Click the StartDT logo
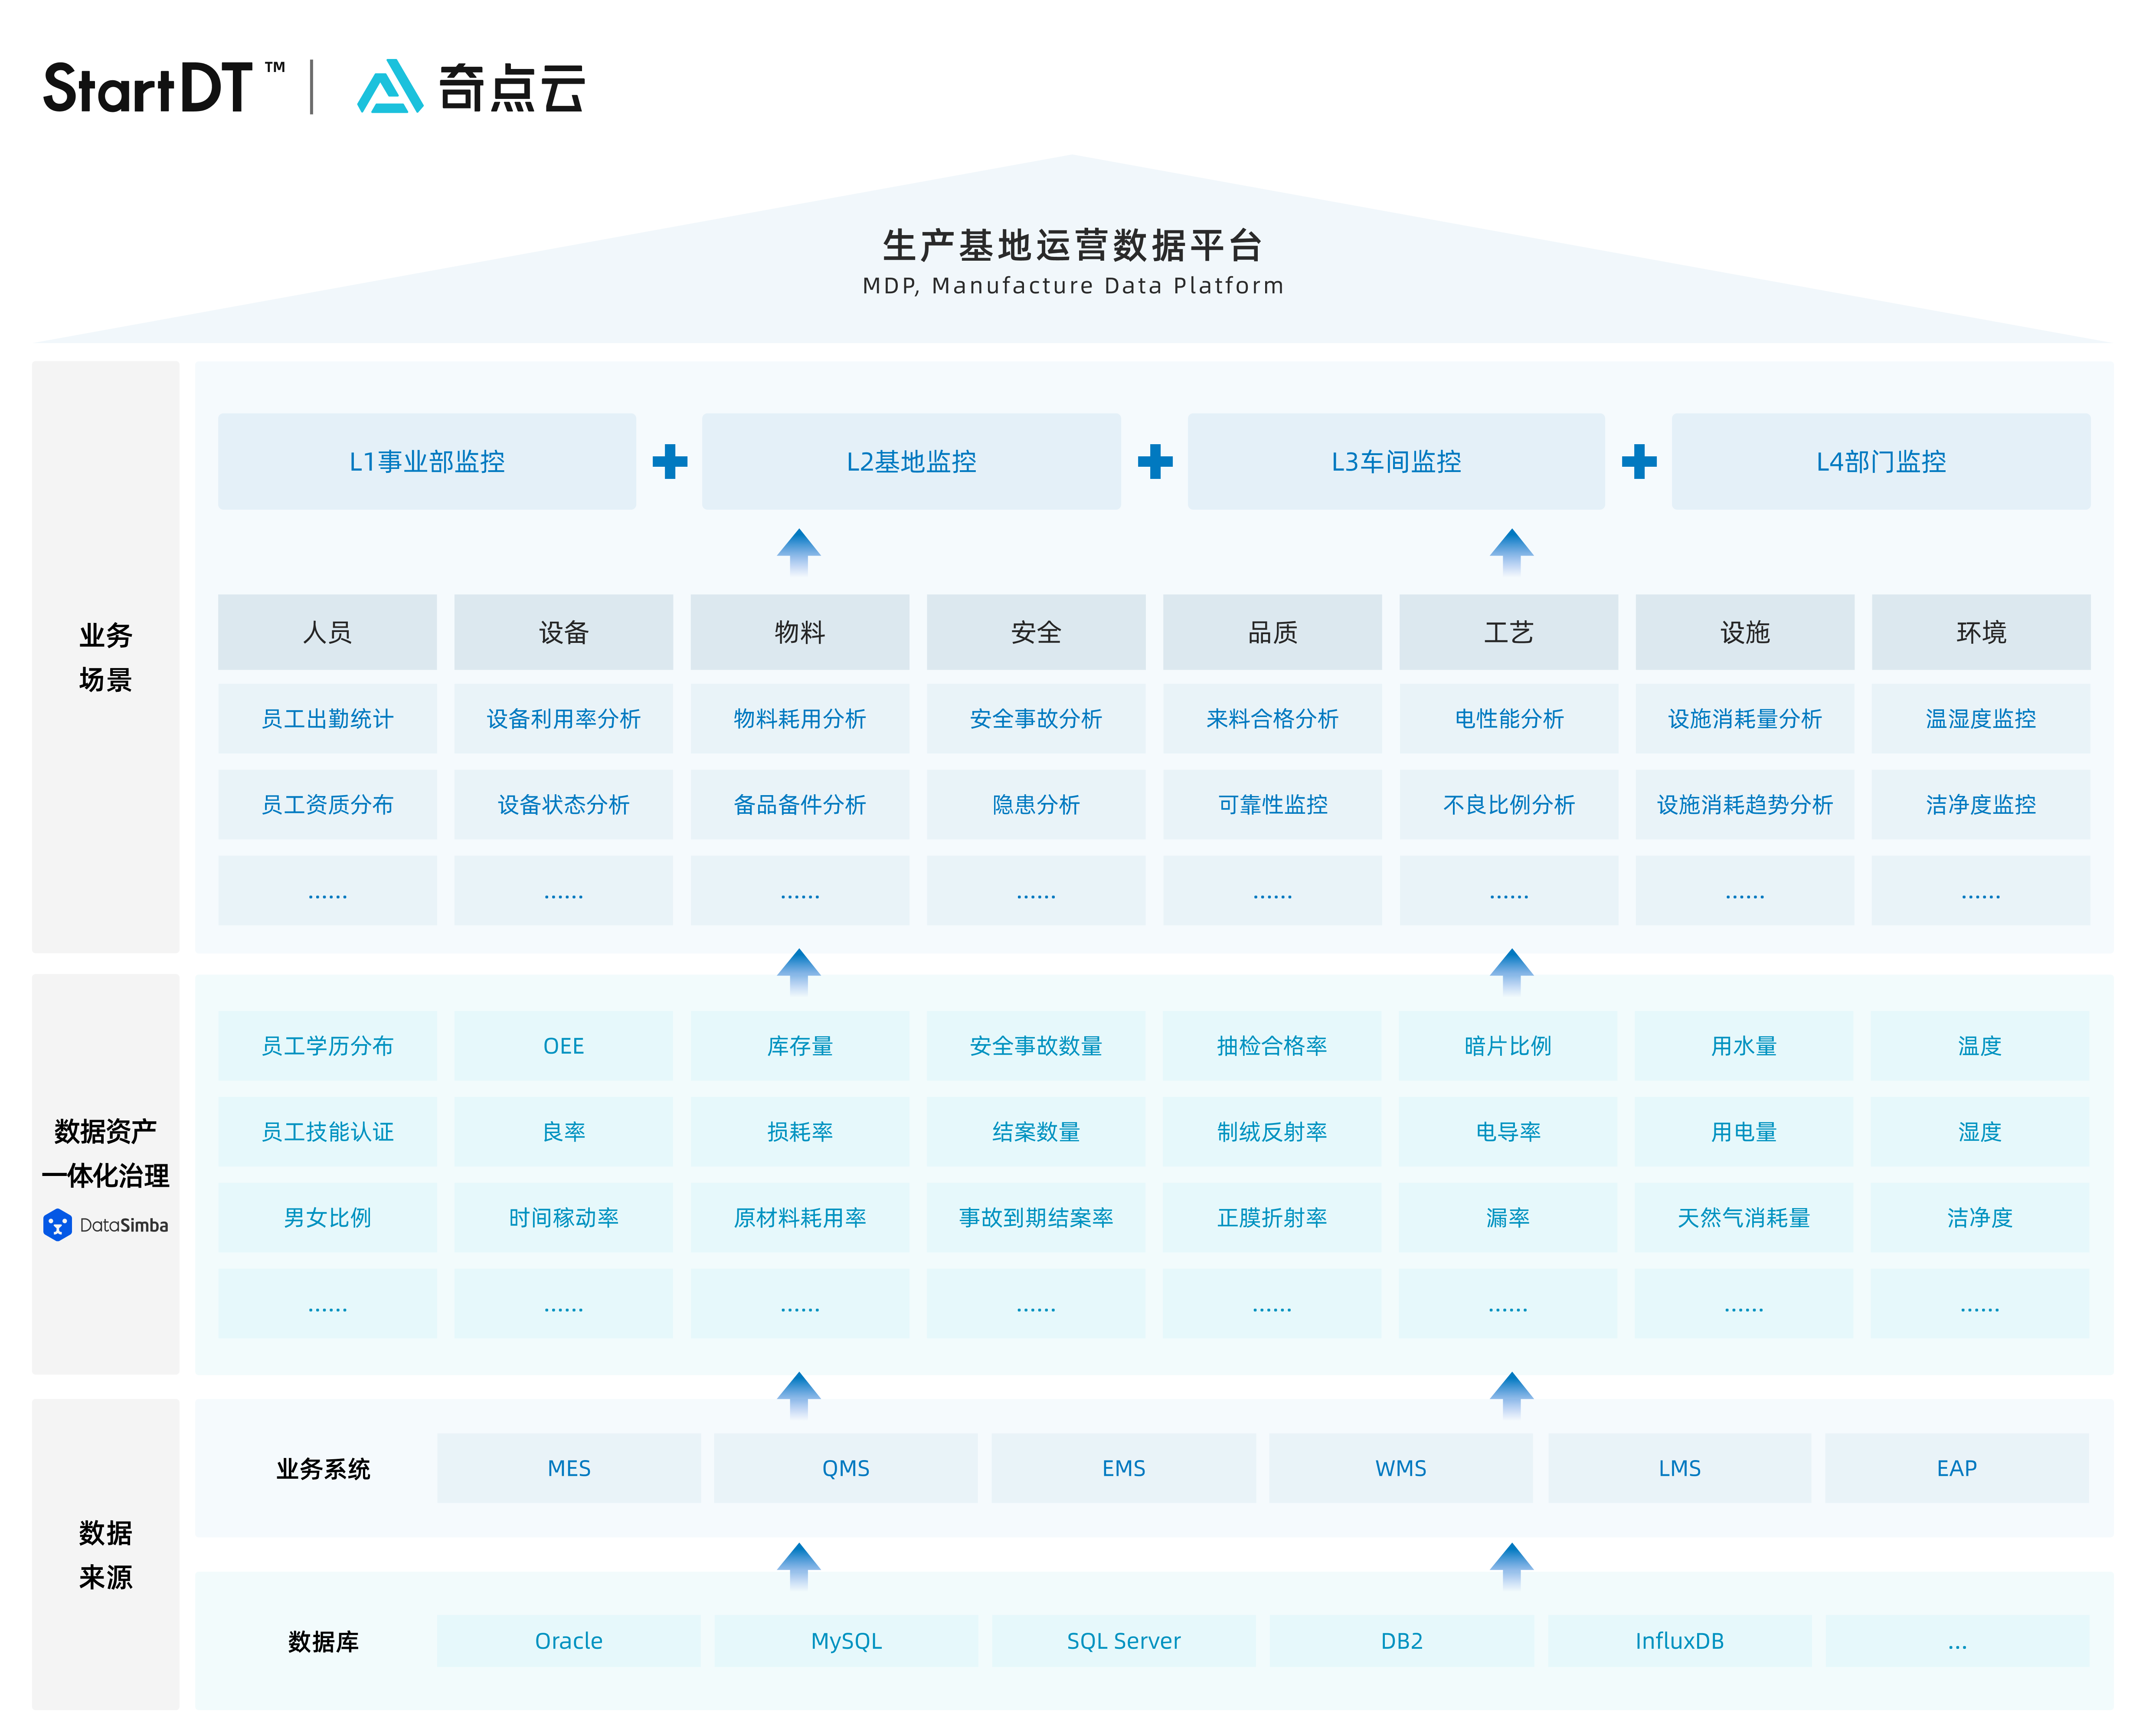 [x=164, y=87]
